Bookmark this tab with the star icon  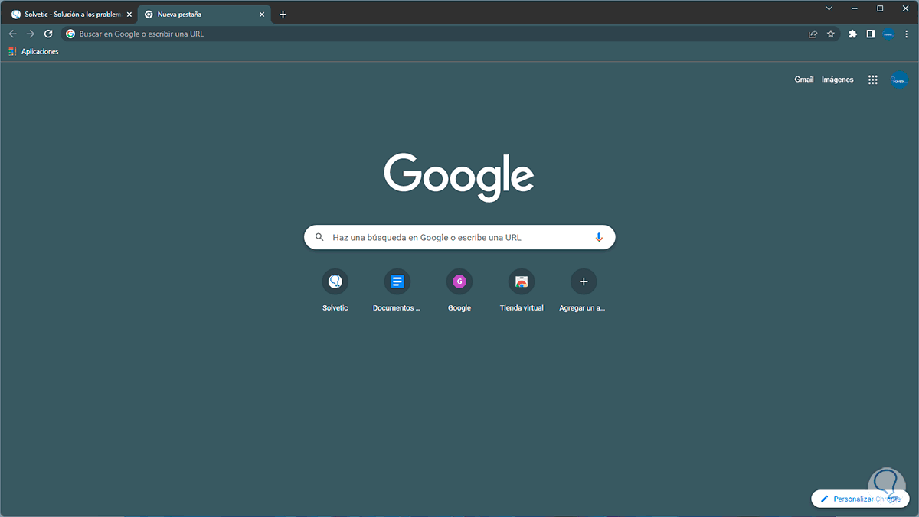click(x=831, y=34)
